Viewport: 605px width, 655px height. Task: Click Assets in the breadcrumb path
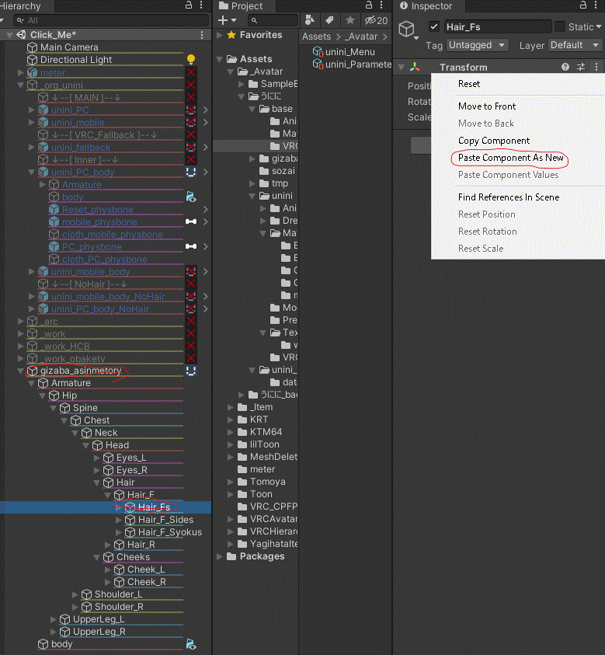coord(317,37)
